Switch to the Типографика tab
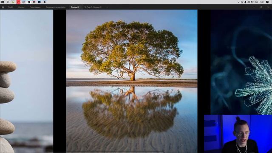 [x=35, y=7]
